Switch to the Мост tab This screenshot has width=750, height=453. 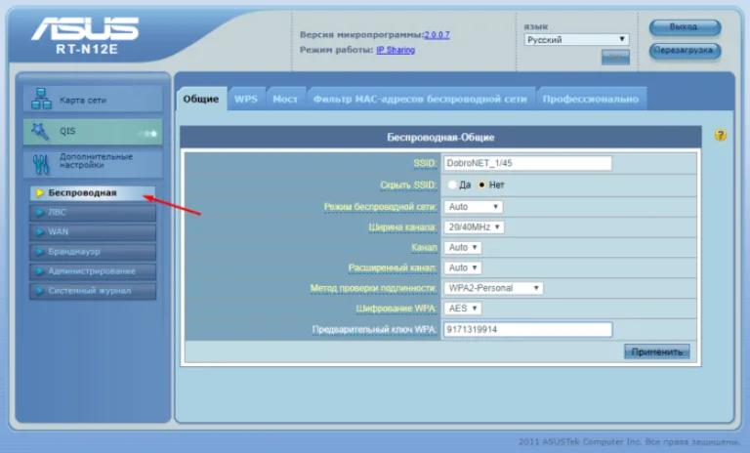(285, 99)
